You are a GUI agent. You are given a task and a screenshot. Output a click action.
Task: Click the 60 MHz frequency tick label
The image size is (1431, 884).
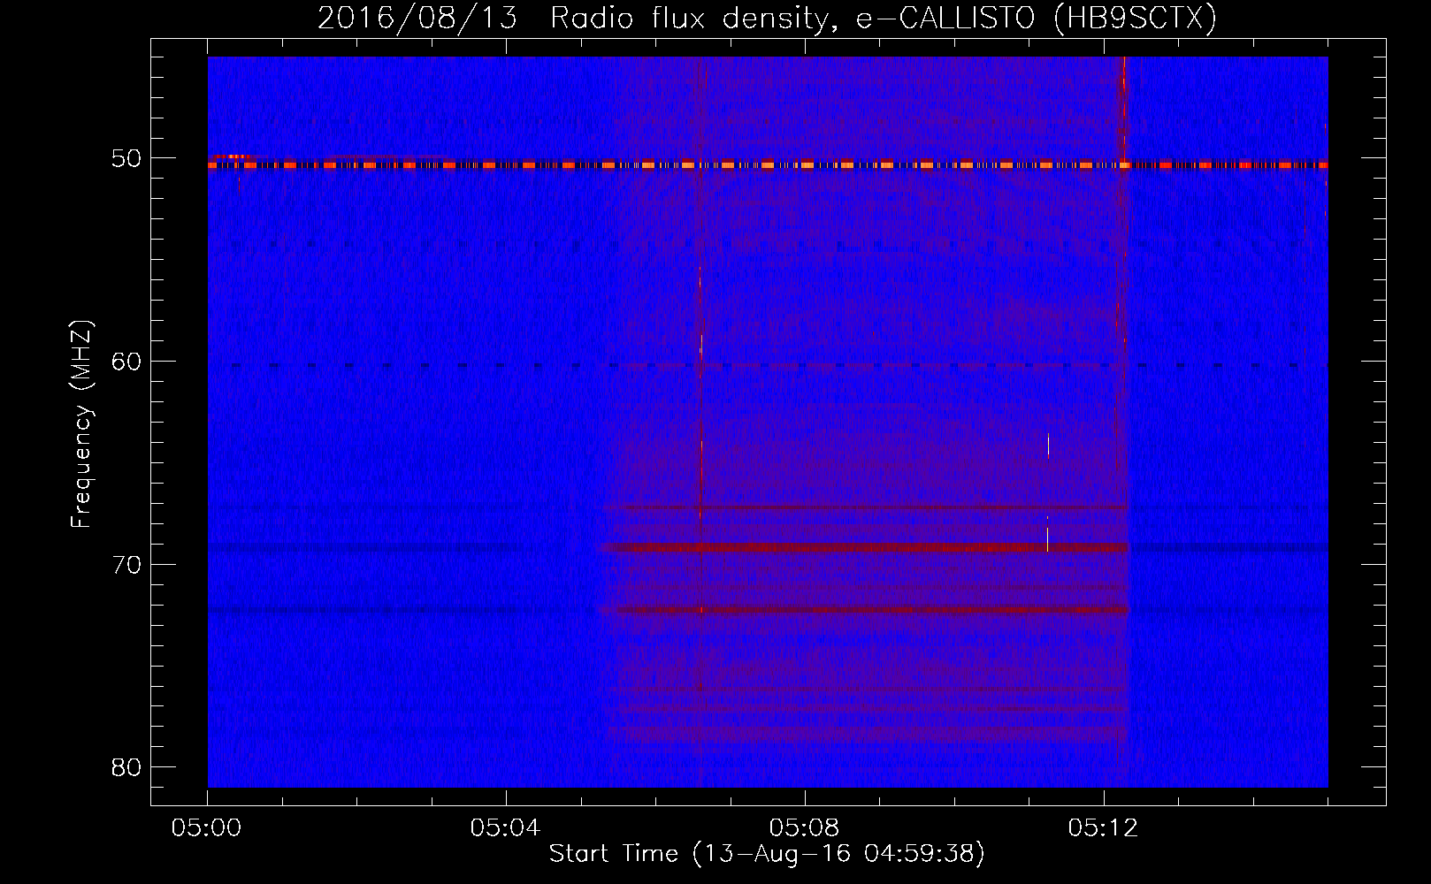pyautogui.click(x=126, y=362)
